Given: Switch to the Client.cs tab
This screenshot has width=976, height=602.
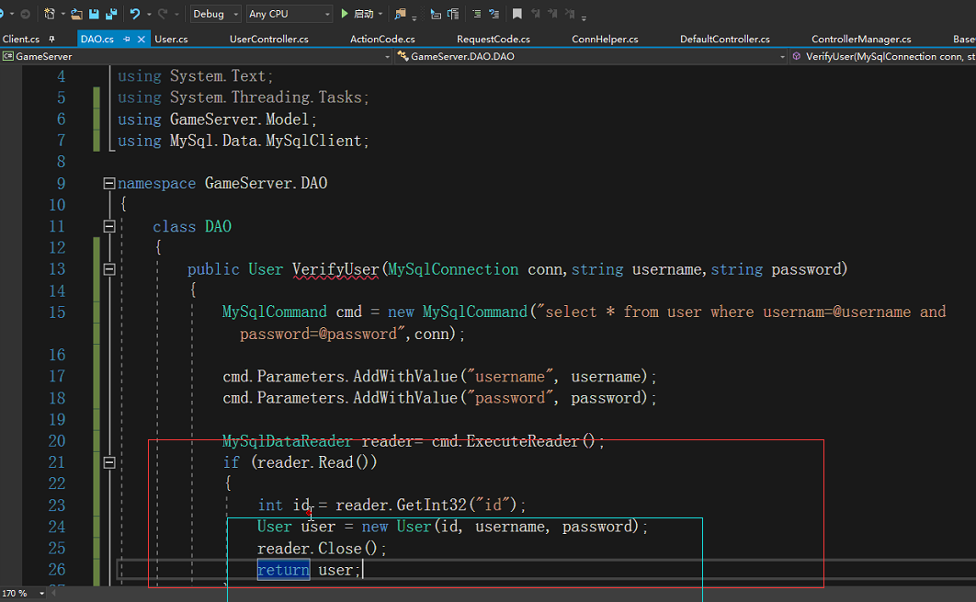Looking at the screenshot, I should (21, 39).
